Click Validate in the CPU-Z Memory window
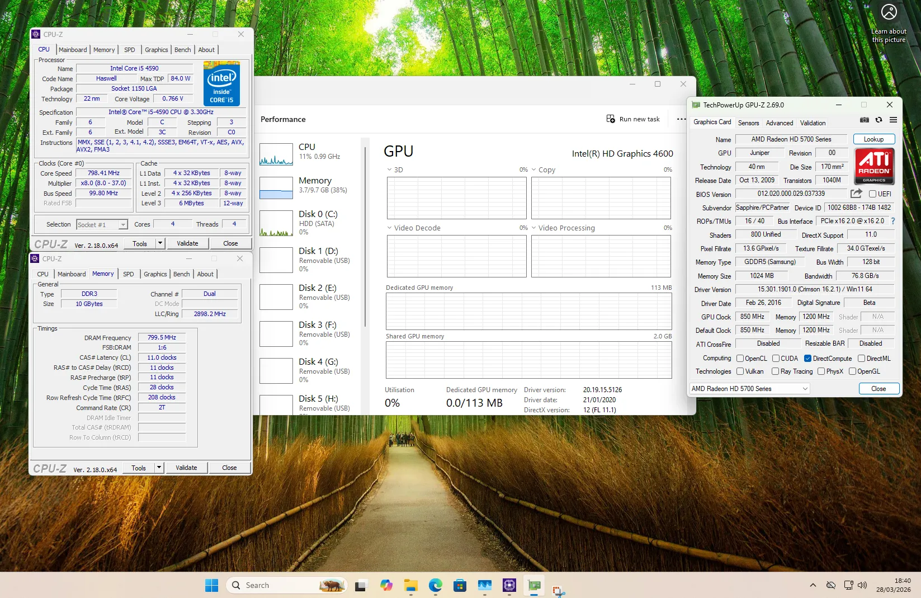 [186, 468]
